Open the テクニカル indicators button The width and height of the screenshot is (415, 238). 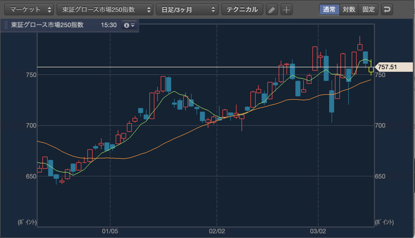pos(242,9)
